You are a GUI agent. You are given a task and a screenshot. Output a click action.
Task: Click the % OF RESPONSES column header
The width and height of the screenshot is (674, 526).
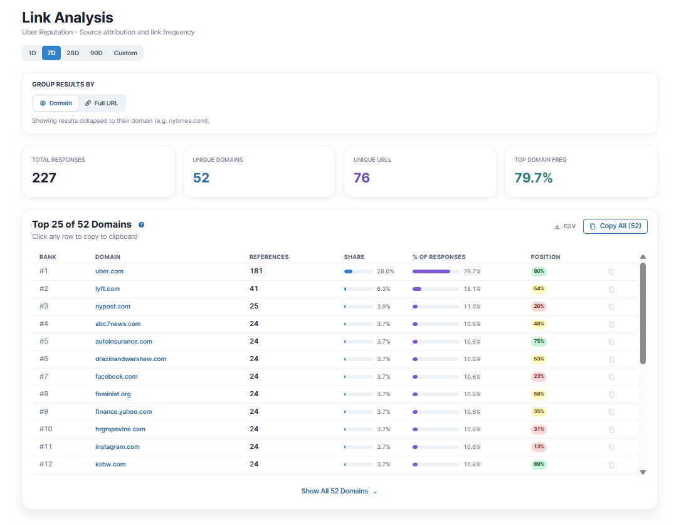click(x=439, y=257)
